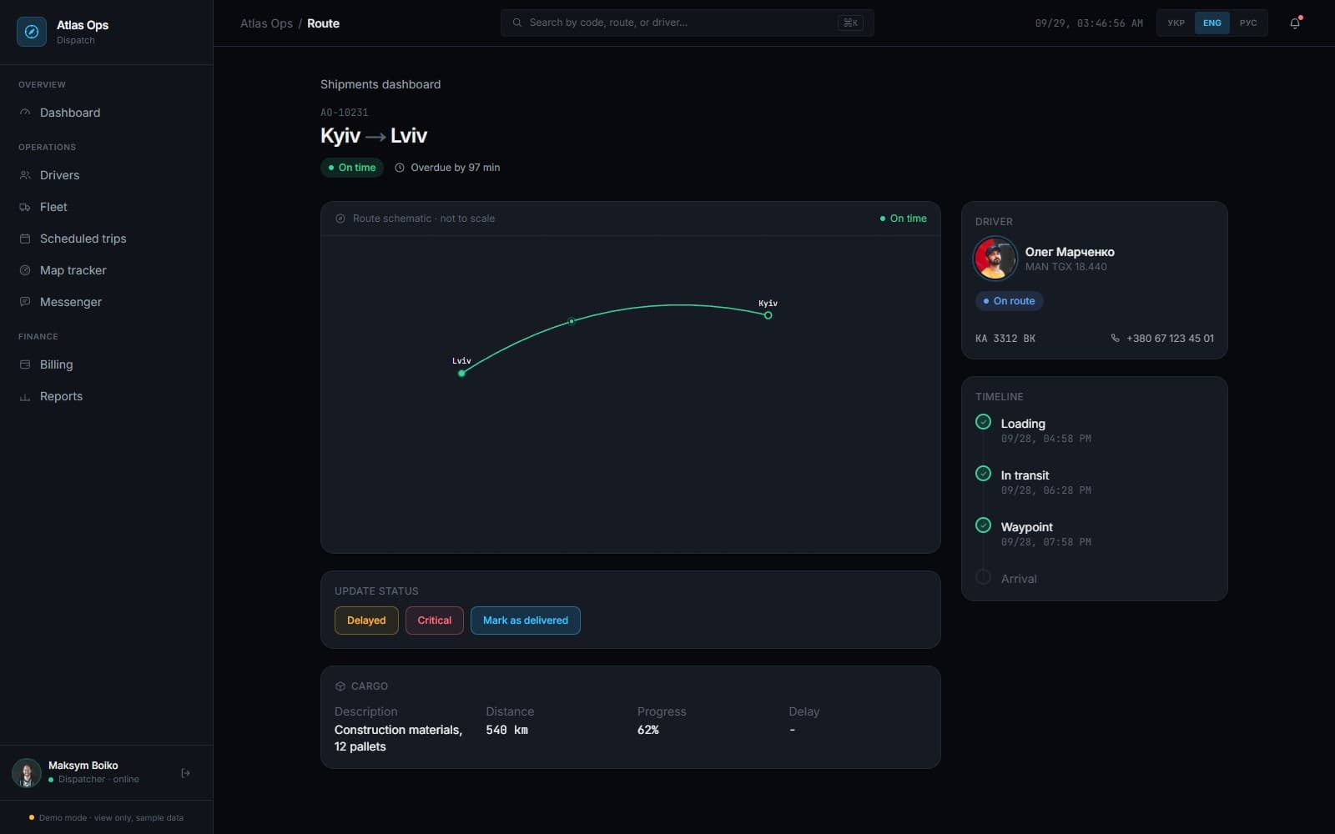Click the 540 km distance value
This screenshot has width=1335, height=834.
(507, 730)
